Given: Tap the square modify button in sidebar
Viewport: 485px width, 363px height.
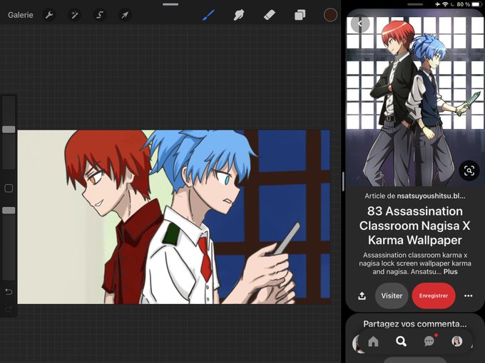Looking at the screenshot, I should coord(9,189).
